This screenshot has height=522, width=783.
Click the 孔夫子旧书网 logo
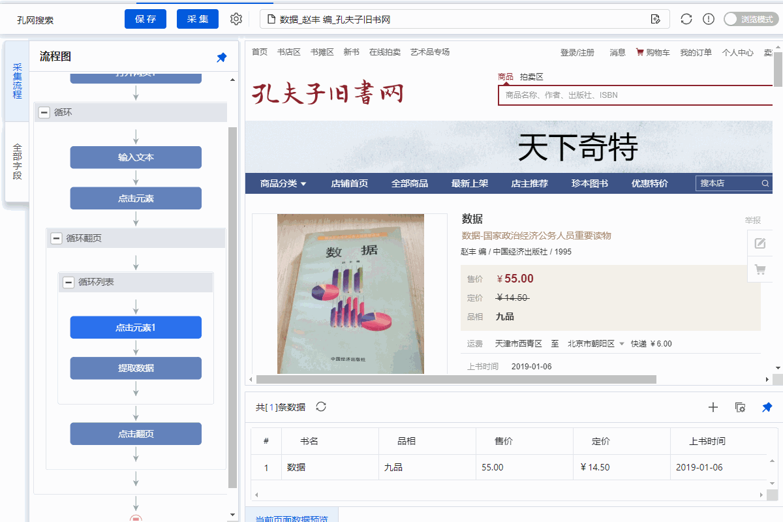click(328, 93)
